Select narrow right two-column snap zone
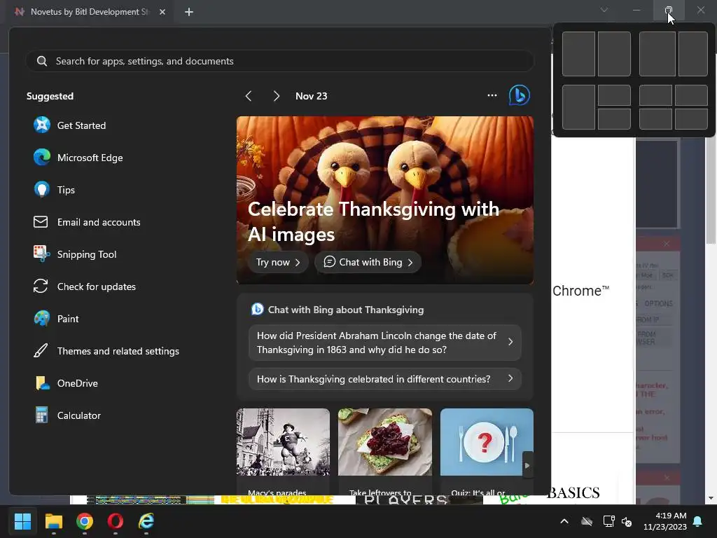 click(693, 54)
